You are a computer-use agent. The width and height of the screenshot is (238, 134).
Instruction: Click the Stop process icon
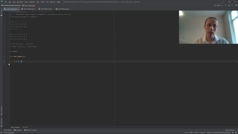point(232,5)
